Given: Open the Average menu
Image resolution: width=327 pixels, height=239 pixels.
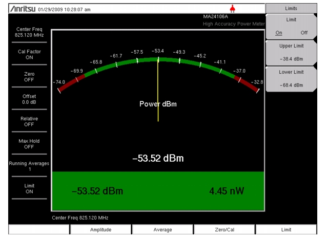Looking at the screenshot, I should (x=162, y=231).
